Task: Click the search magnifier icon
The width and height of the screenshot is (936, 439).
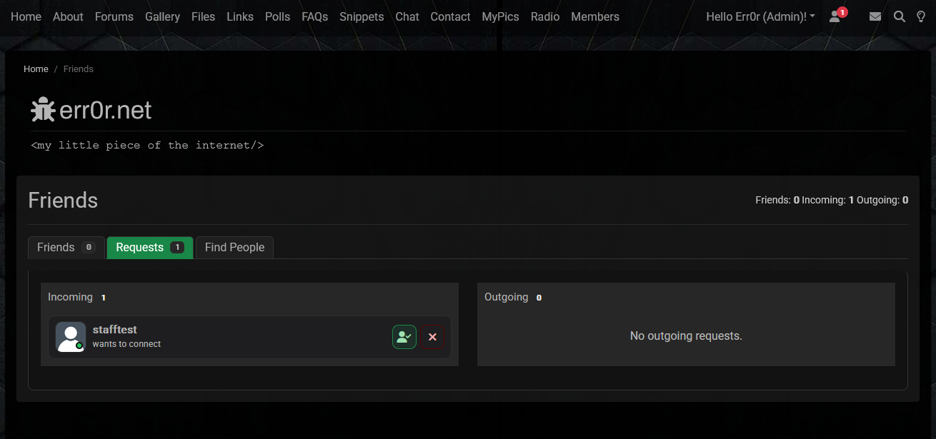Action: [899, 16]
